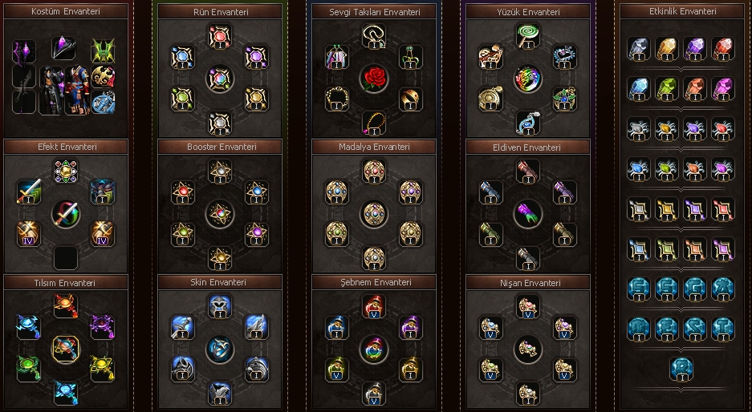752x412 pixels.
Task: Click the lone R rune stone in Etkinlik Envanteri
Action: point(681,370)
